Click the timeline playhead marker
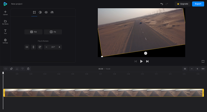207x112 pixels. click(x=3, y=73)
